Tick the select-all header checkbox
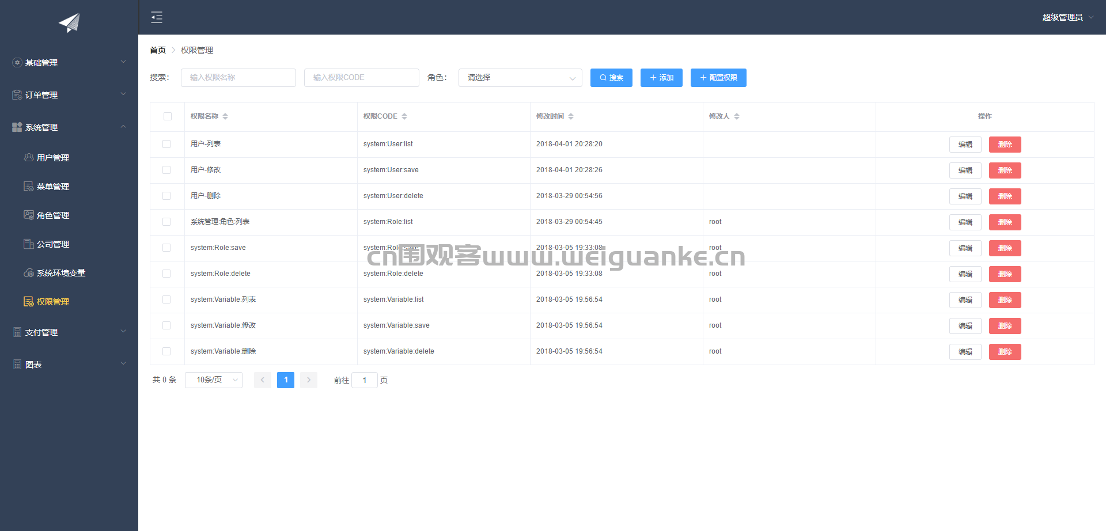Screen dimensions: 1106x531 point(168,116)
